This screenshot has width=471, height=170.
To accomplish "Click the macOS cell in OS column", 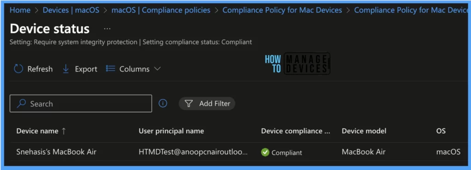I will pyautogui.click(x=448, y=152).
